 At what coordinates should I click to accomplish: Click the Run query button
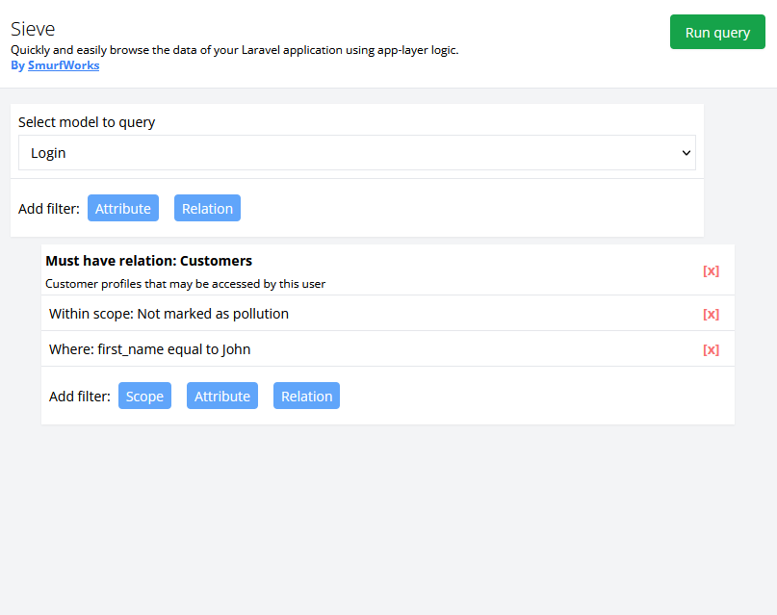tap(717, 32)
